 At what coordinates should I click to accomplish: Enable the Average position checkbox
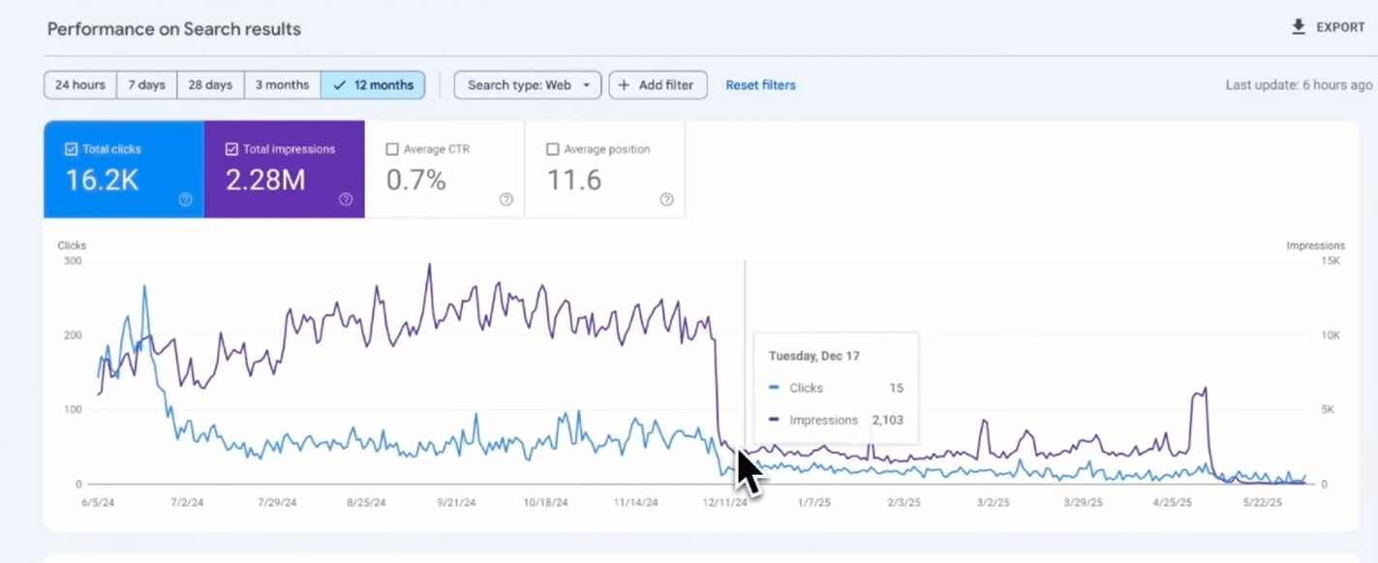click(553, 149)
